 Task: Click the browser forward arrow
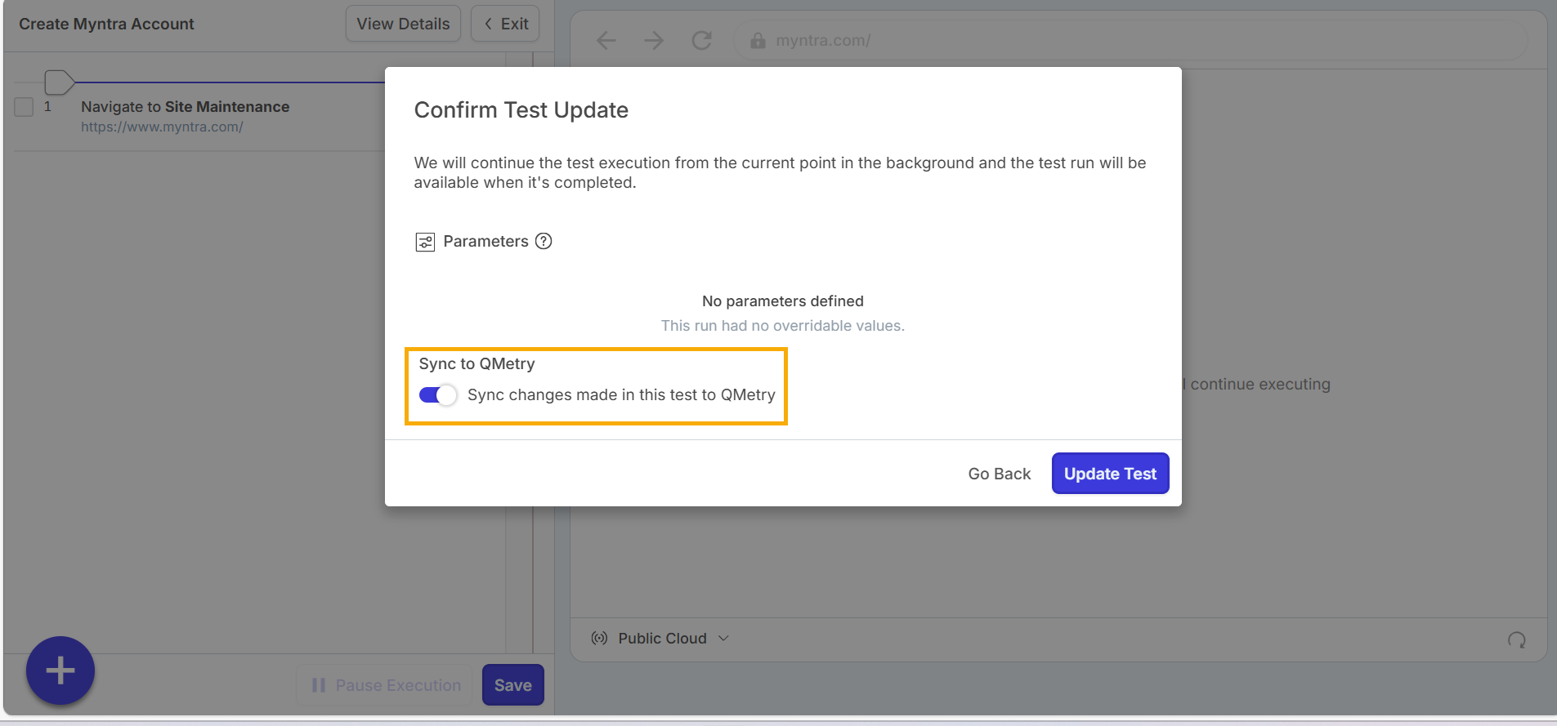point(654,40)
